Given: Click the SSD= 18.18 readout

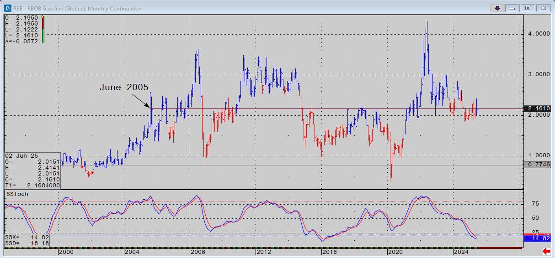Looking at the screenshot, I should tap(26, 243).
